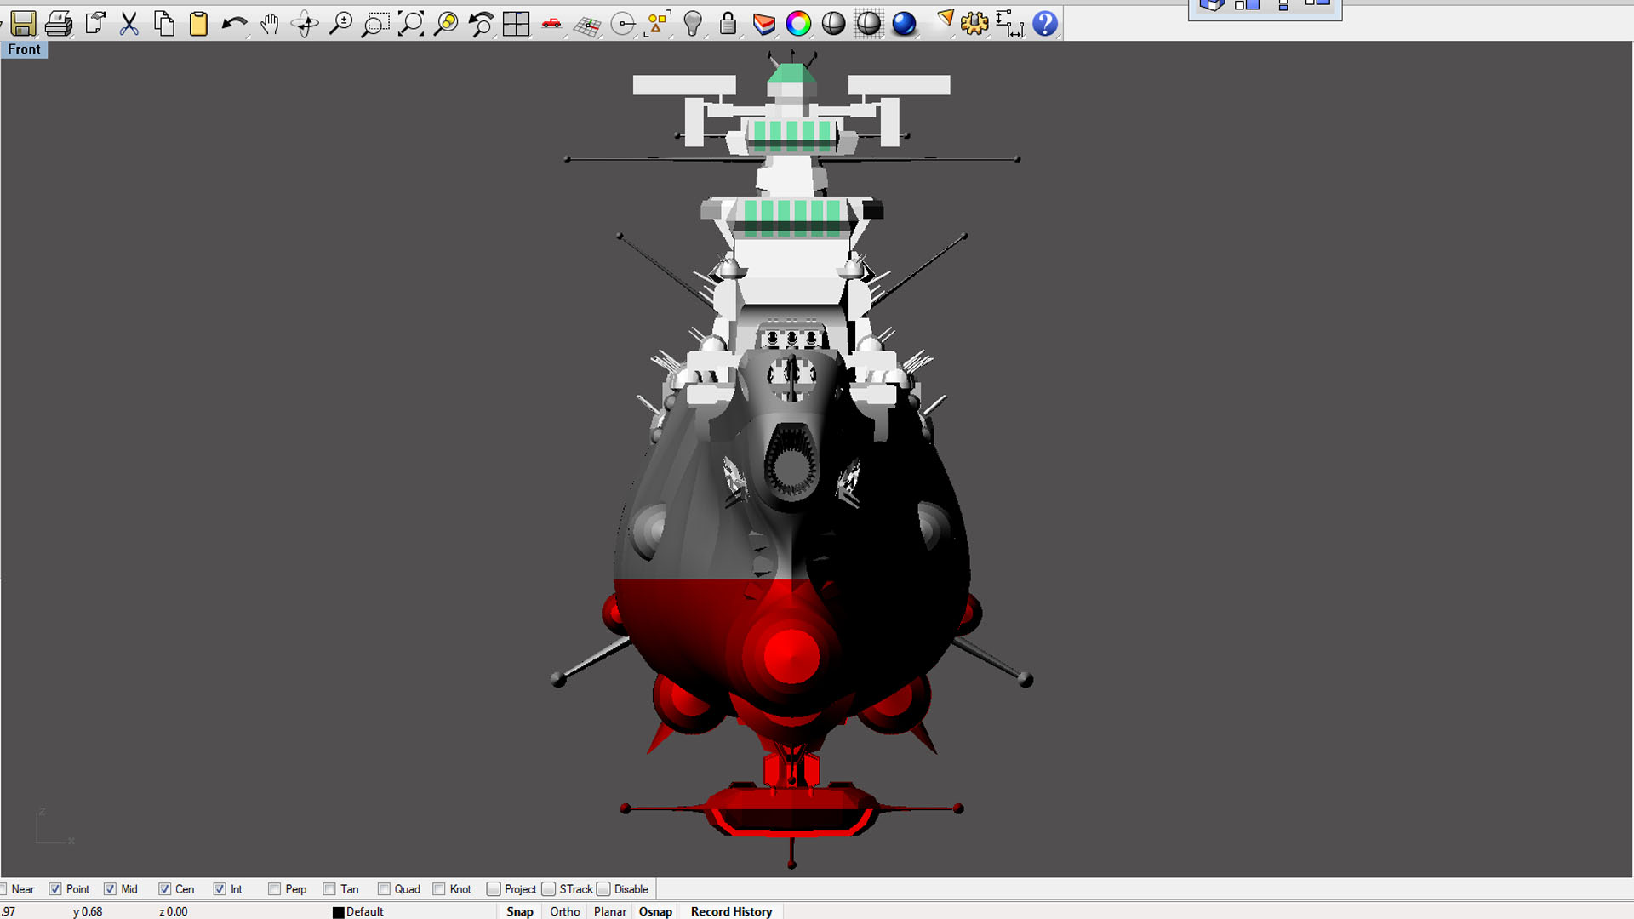The height and width of the screenshot is (919, 1634).
Task: Open the selection shapes tool
Action: (x=658, y=23)
